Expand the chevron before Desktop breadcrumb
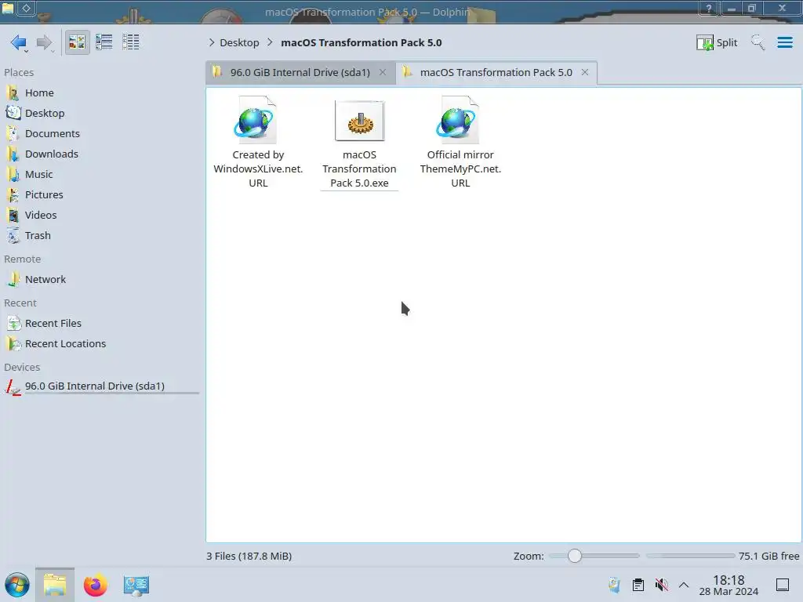This screenshot has width=803, height=602. [212, 42]
